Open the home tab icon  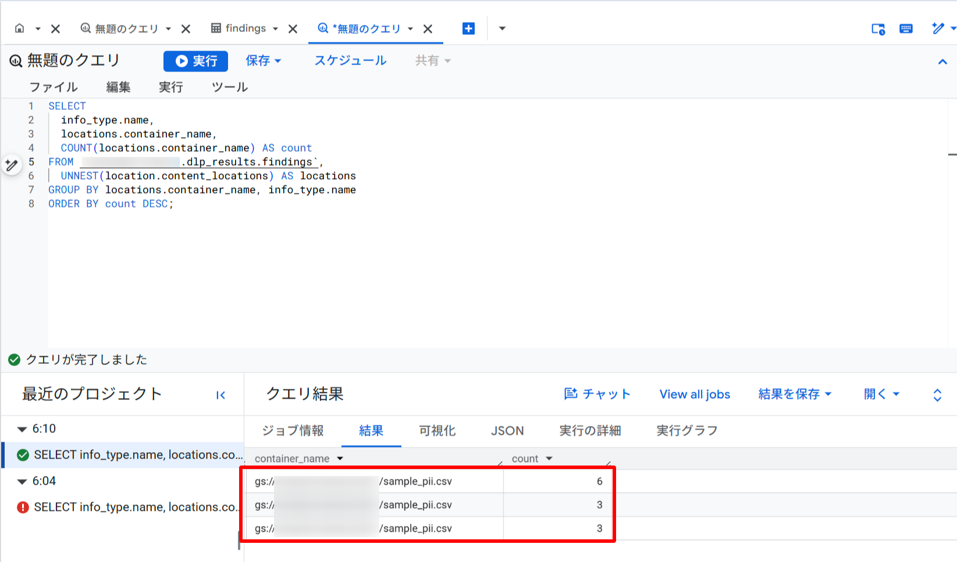(x=20, y=28)
